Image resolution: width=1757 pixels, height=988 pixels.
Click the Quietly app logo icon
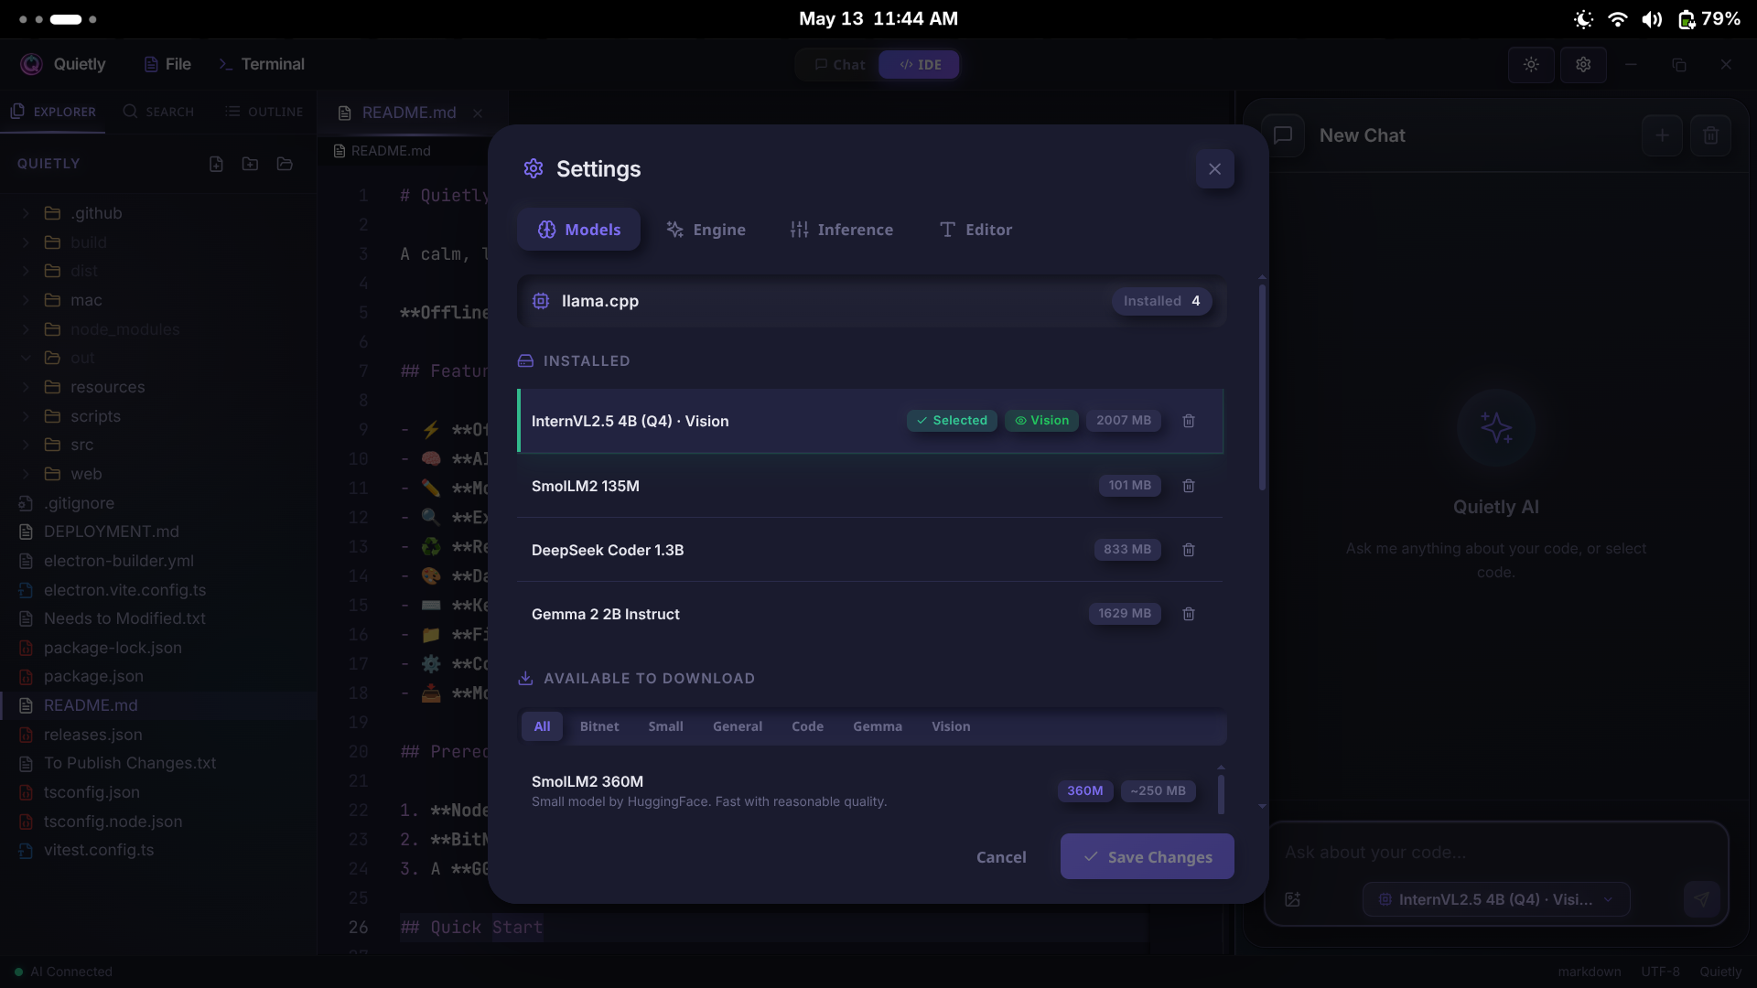tap(31, 64)
